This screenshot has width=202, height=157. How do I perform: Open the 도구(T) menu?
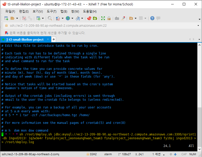pyautogui.click(x=52, y=12)
